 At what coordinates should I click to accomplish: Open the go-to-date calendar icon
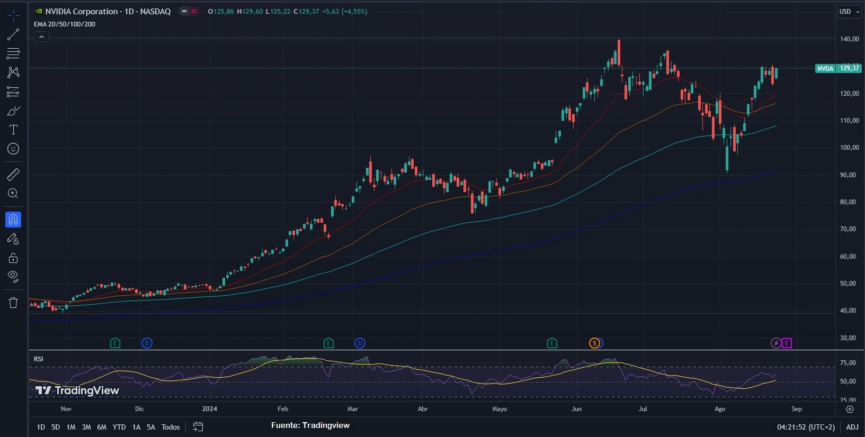click(x=198, y=427)
